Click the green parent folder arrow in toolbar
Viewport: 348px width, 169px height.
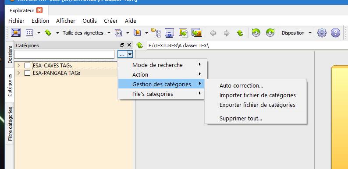(240, 33)
